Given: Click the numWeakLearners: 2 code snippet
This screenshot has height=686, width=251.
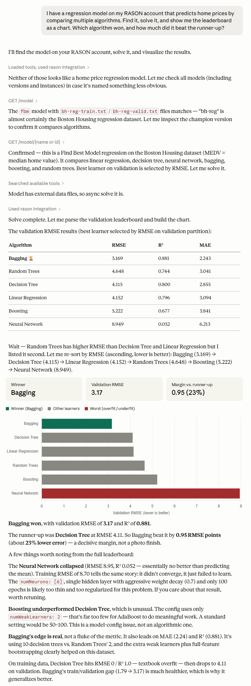Looking at the screenshot, I should coord(35,617).
